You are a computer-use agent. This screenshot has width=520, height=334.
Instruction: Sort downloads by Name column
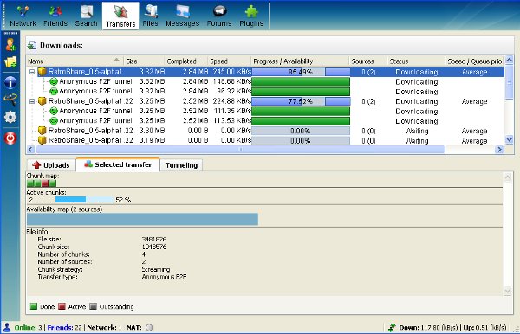click(75, 61)
